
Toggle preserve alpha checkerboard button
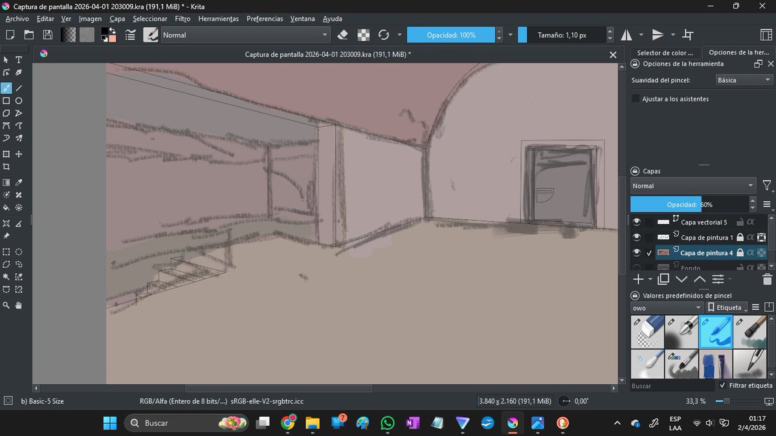pos(363,35)
